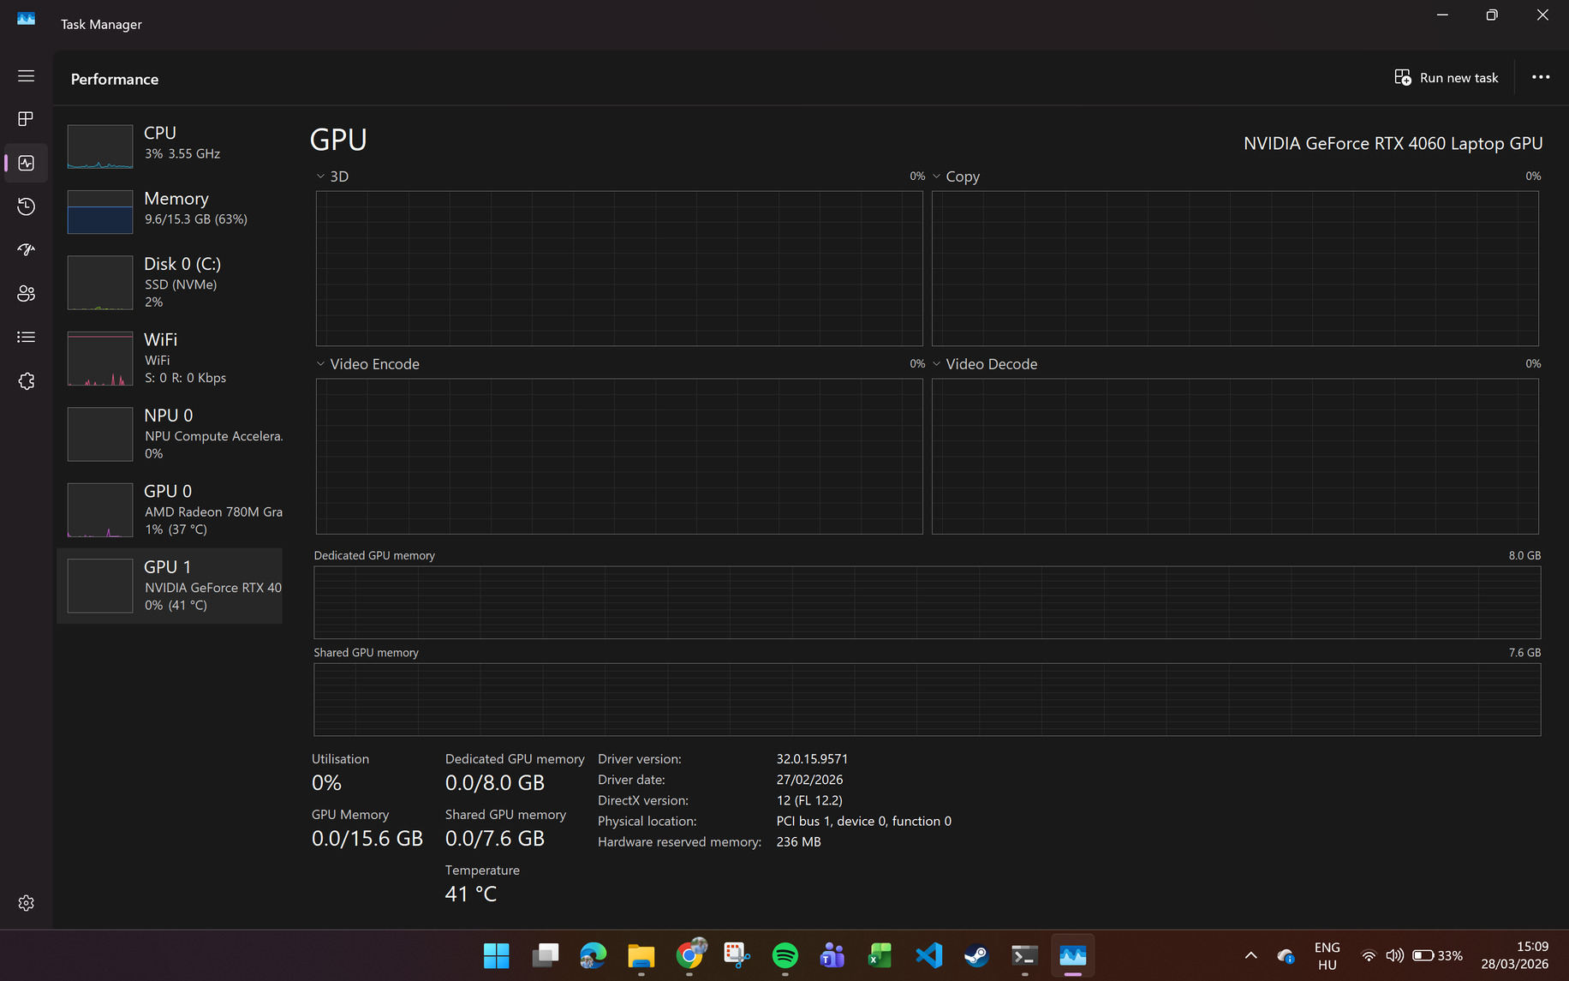The image size is (1569, 981).
Task: Click the 41 °C temperature reading
Action: point(471,894)
